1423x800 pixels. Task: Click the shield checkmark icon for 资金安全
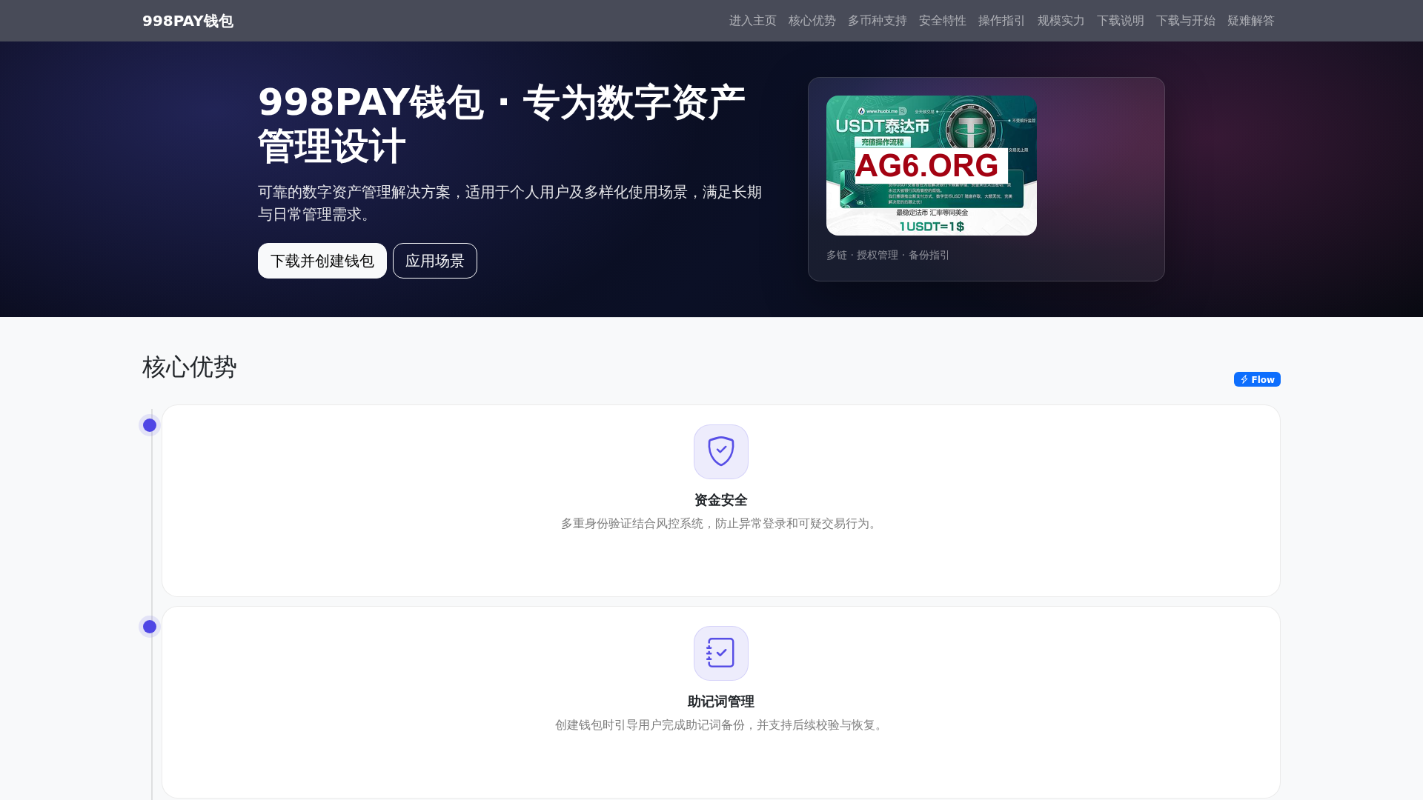[721, 452]
